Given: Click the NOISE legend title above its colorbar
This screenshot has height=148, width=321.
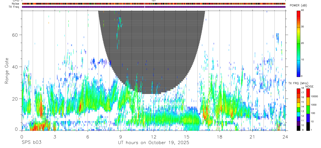Looking at the screenshot, I should pyautogui.click(x=309, y=86).
